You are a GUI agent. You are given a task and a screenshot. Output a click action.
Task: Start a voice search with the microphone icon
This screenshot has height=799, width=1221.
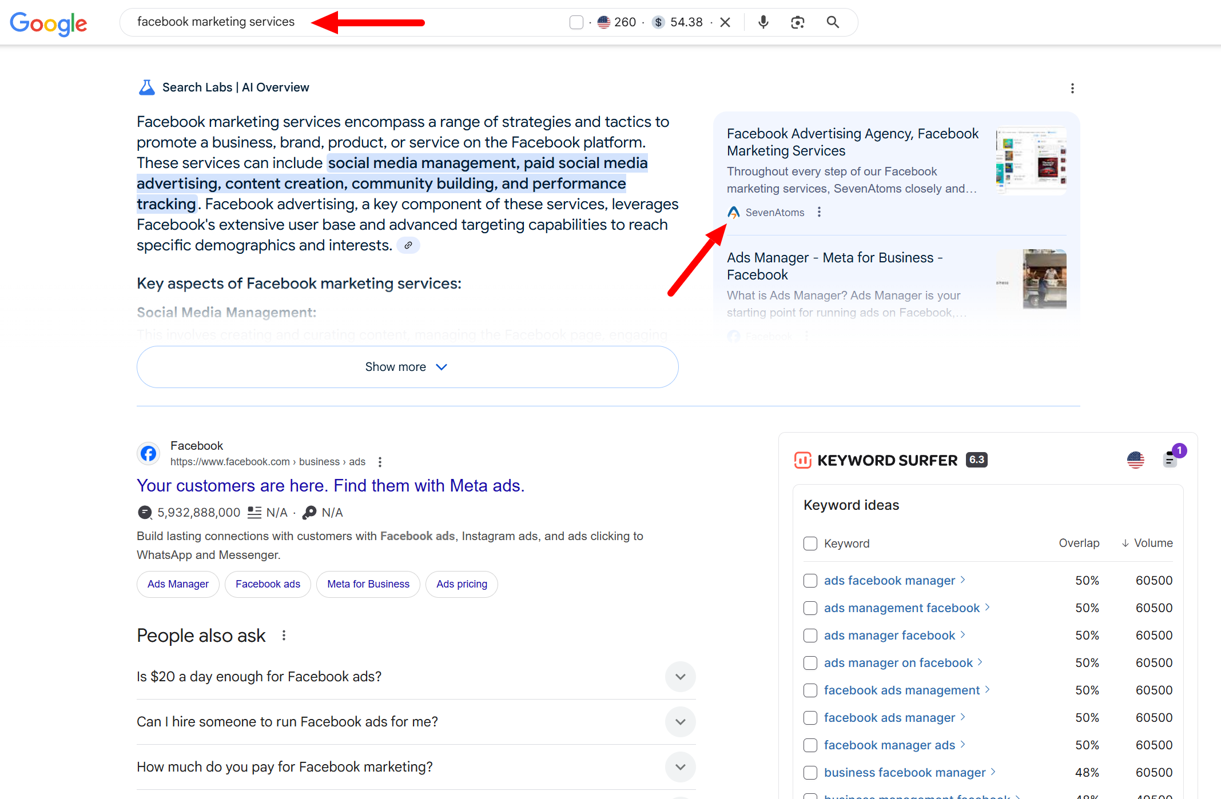pyautogui.click(x=763, y=22)
